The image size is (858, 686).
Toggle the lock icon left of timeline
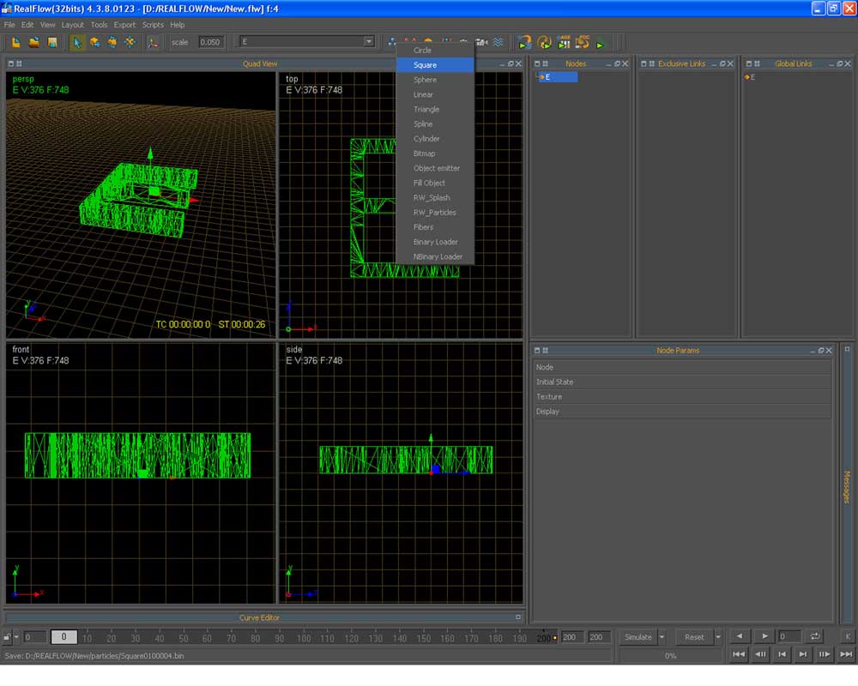[8, 637]
